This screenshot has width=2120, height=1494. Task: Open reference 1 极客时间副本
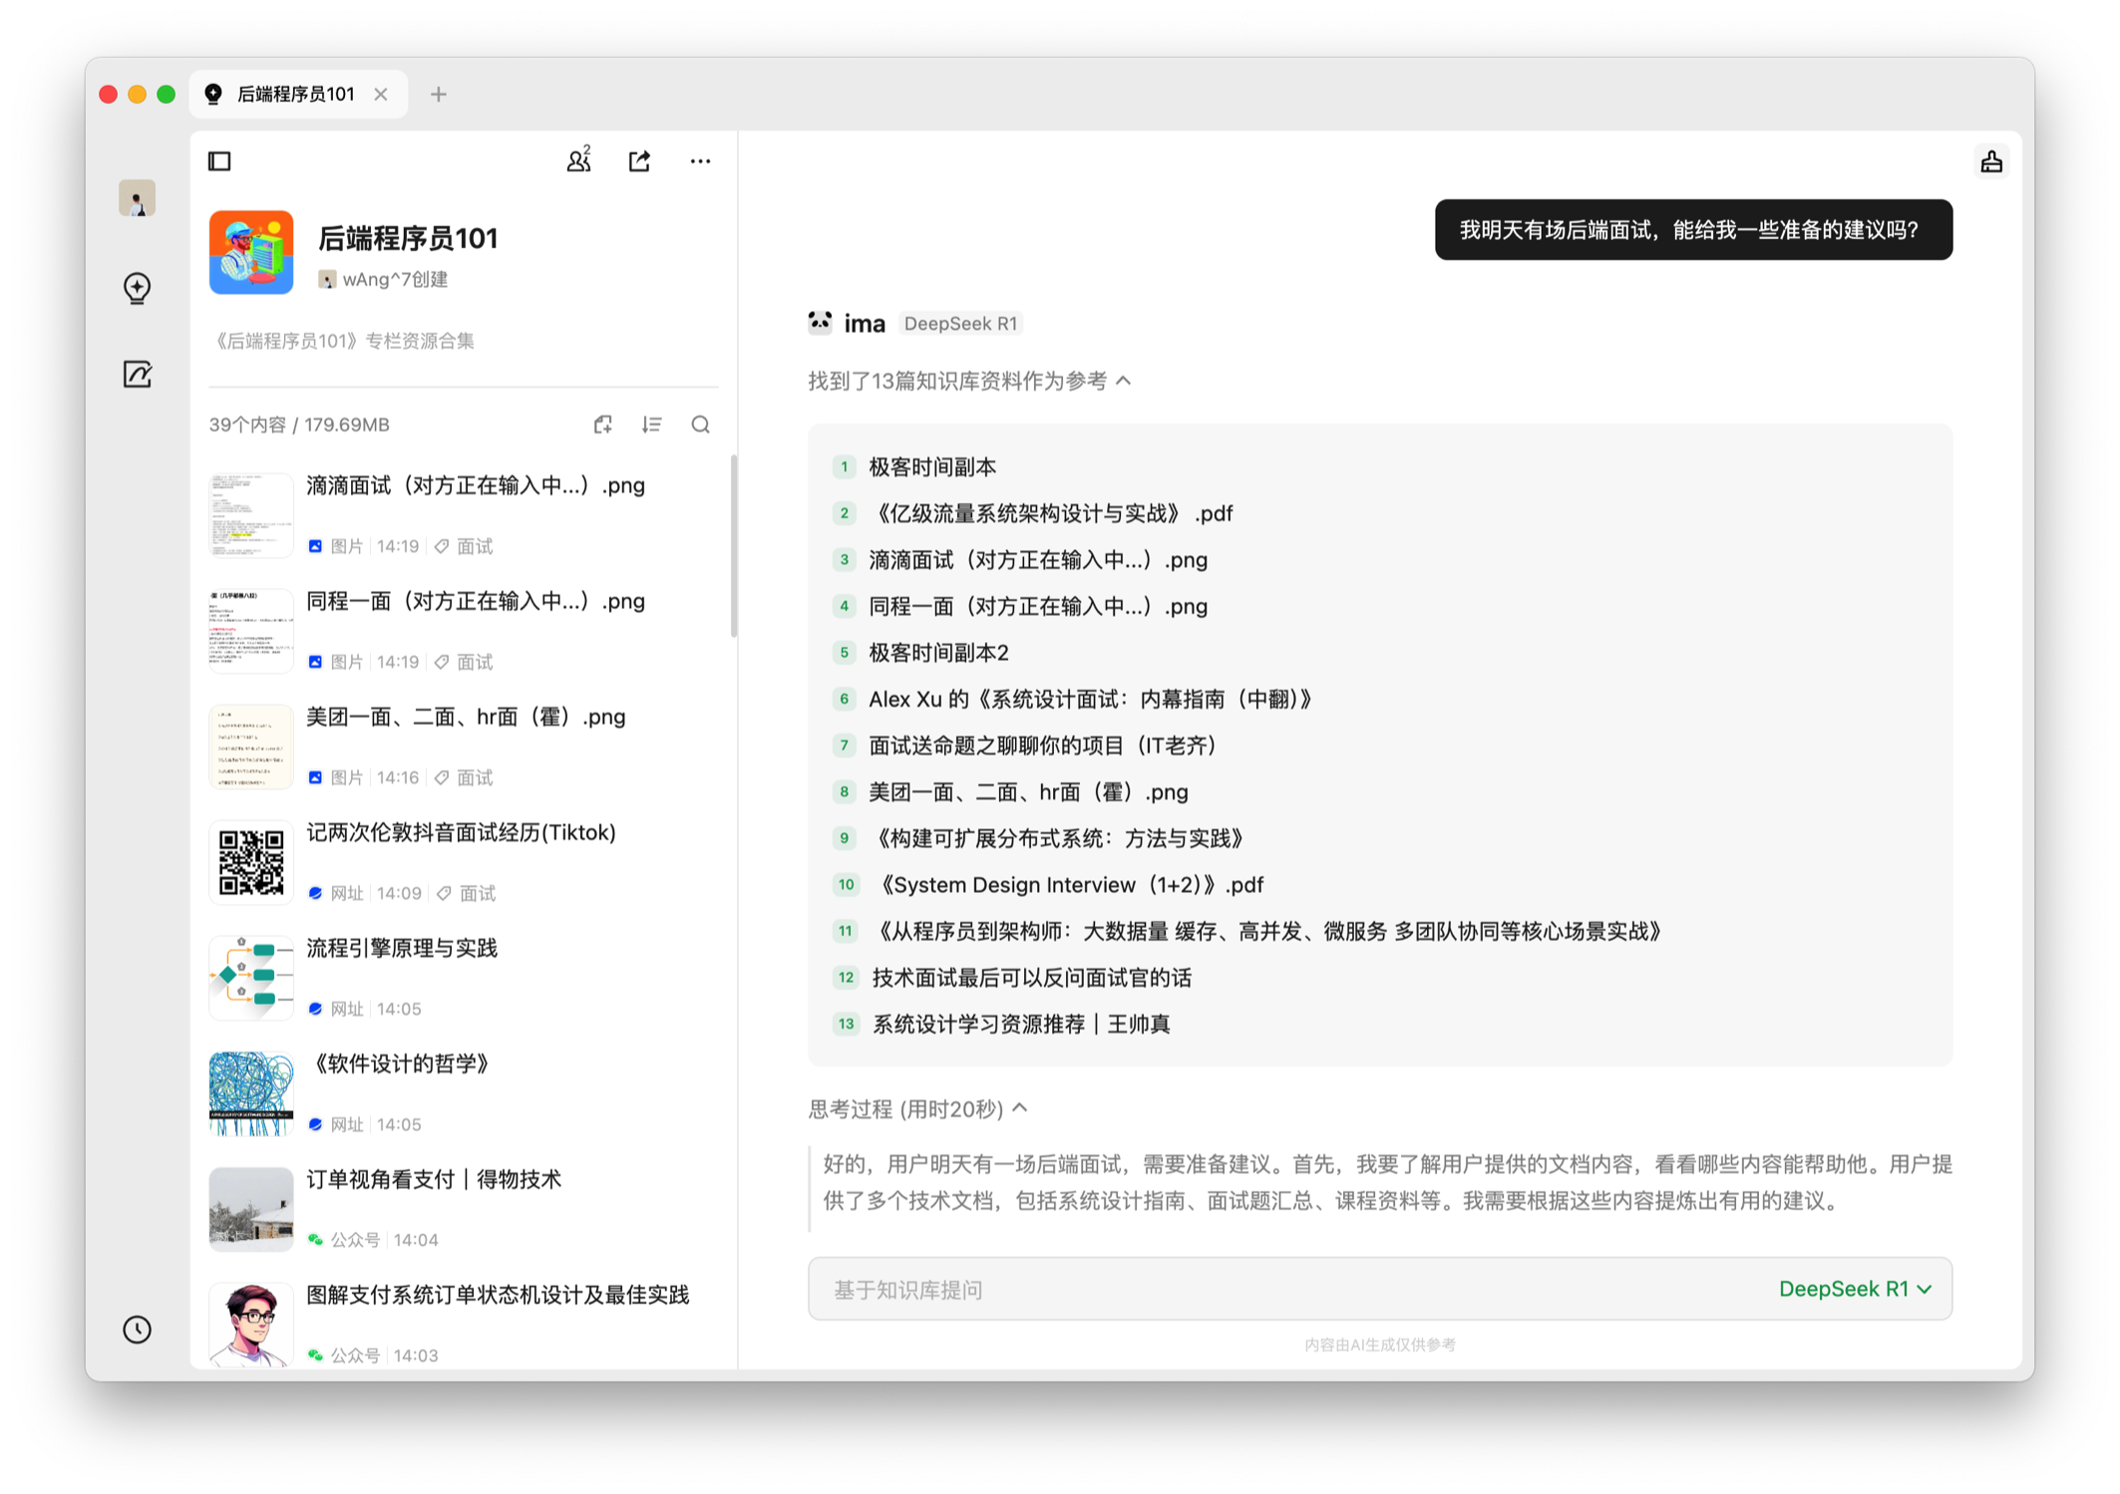click(x=931, y=466)
